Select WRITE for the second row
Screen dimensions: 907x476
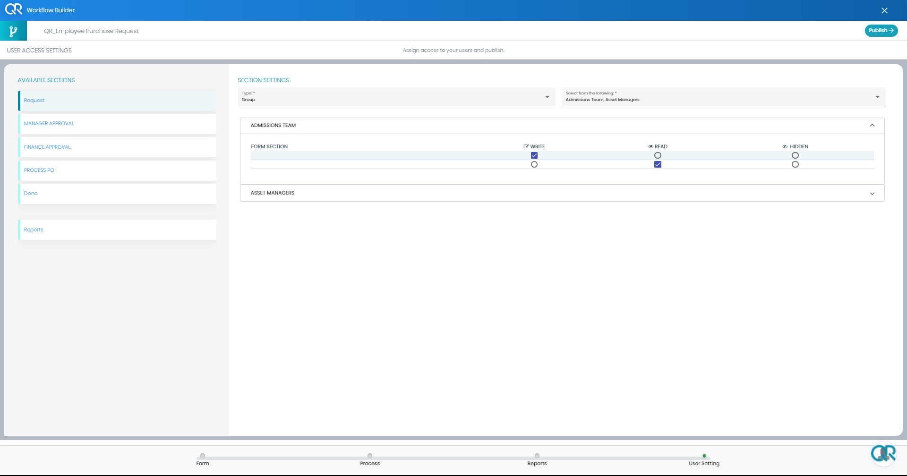(x=534, y=164)
